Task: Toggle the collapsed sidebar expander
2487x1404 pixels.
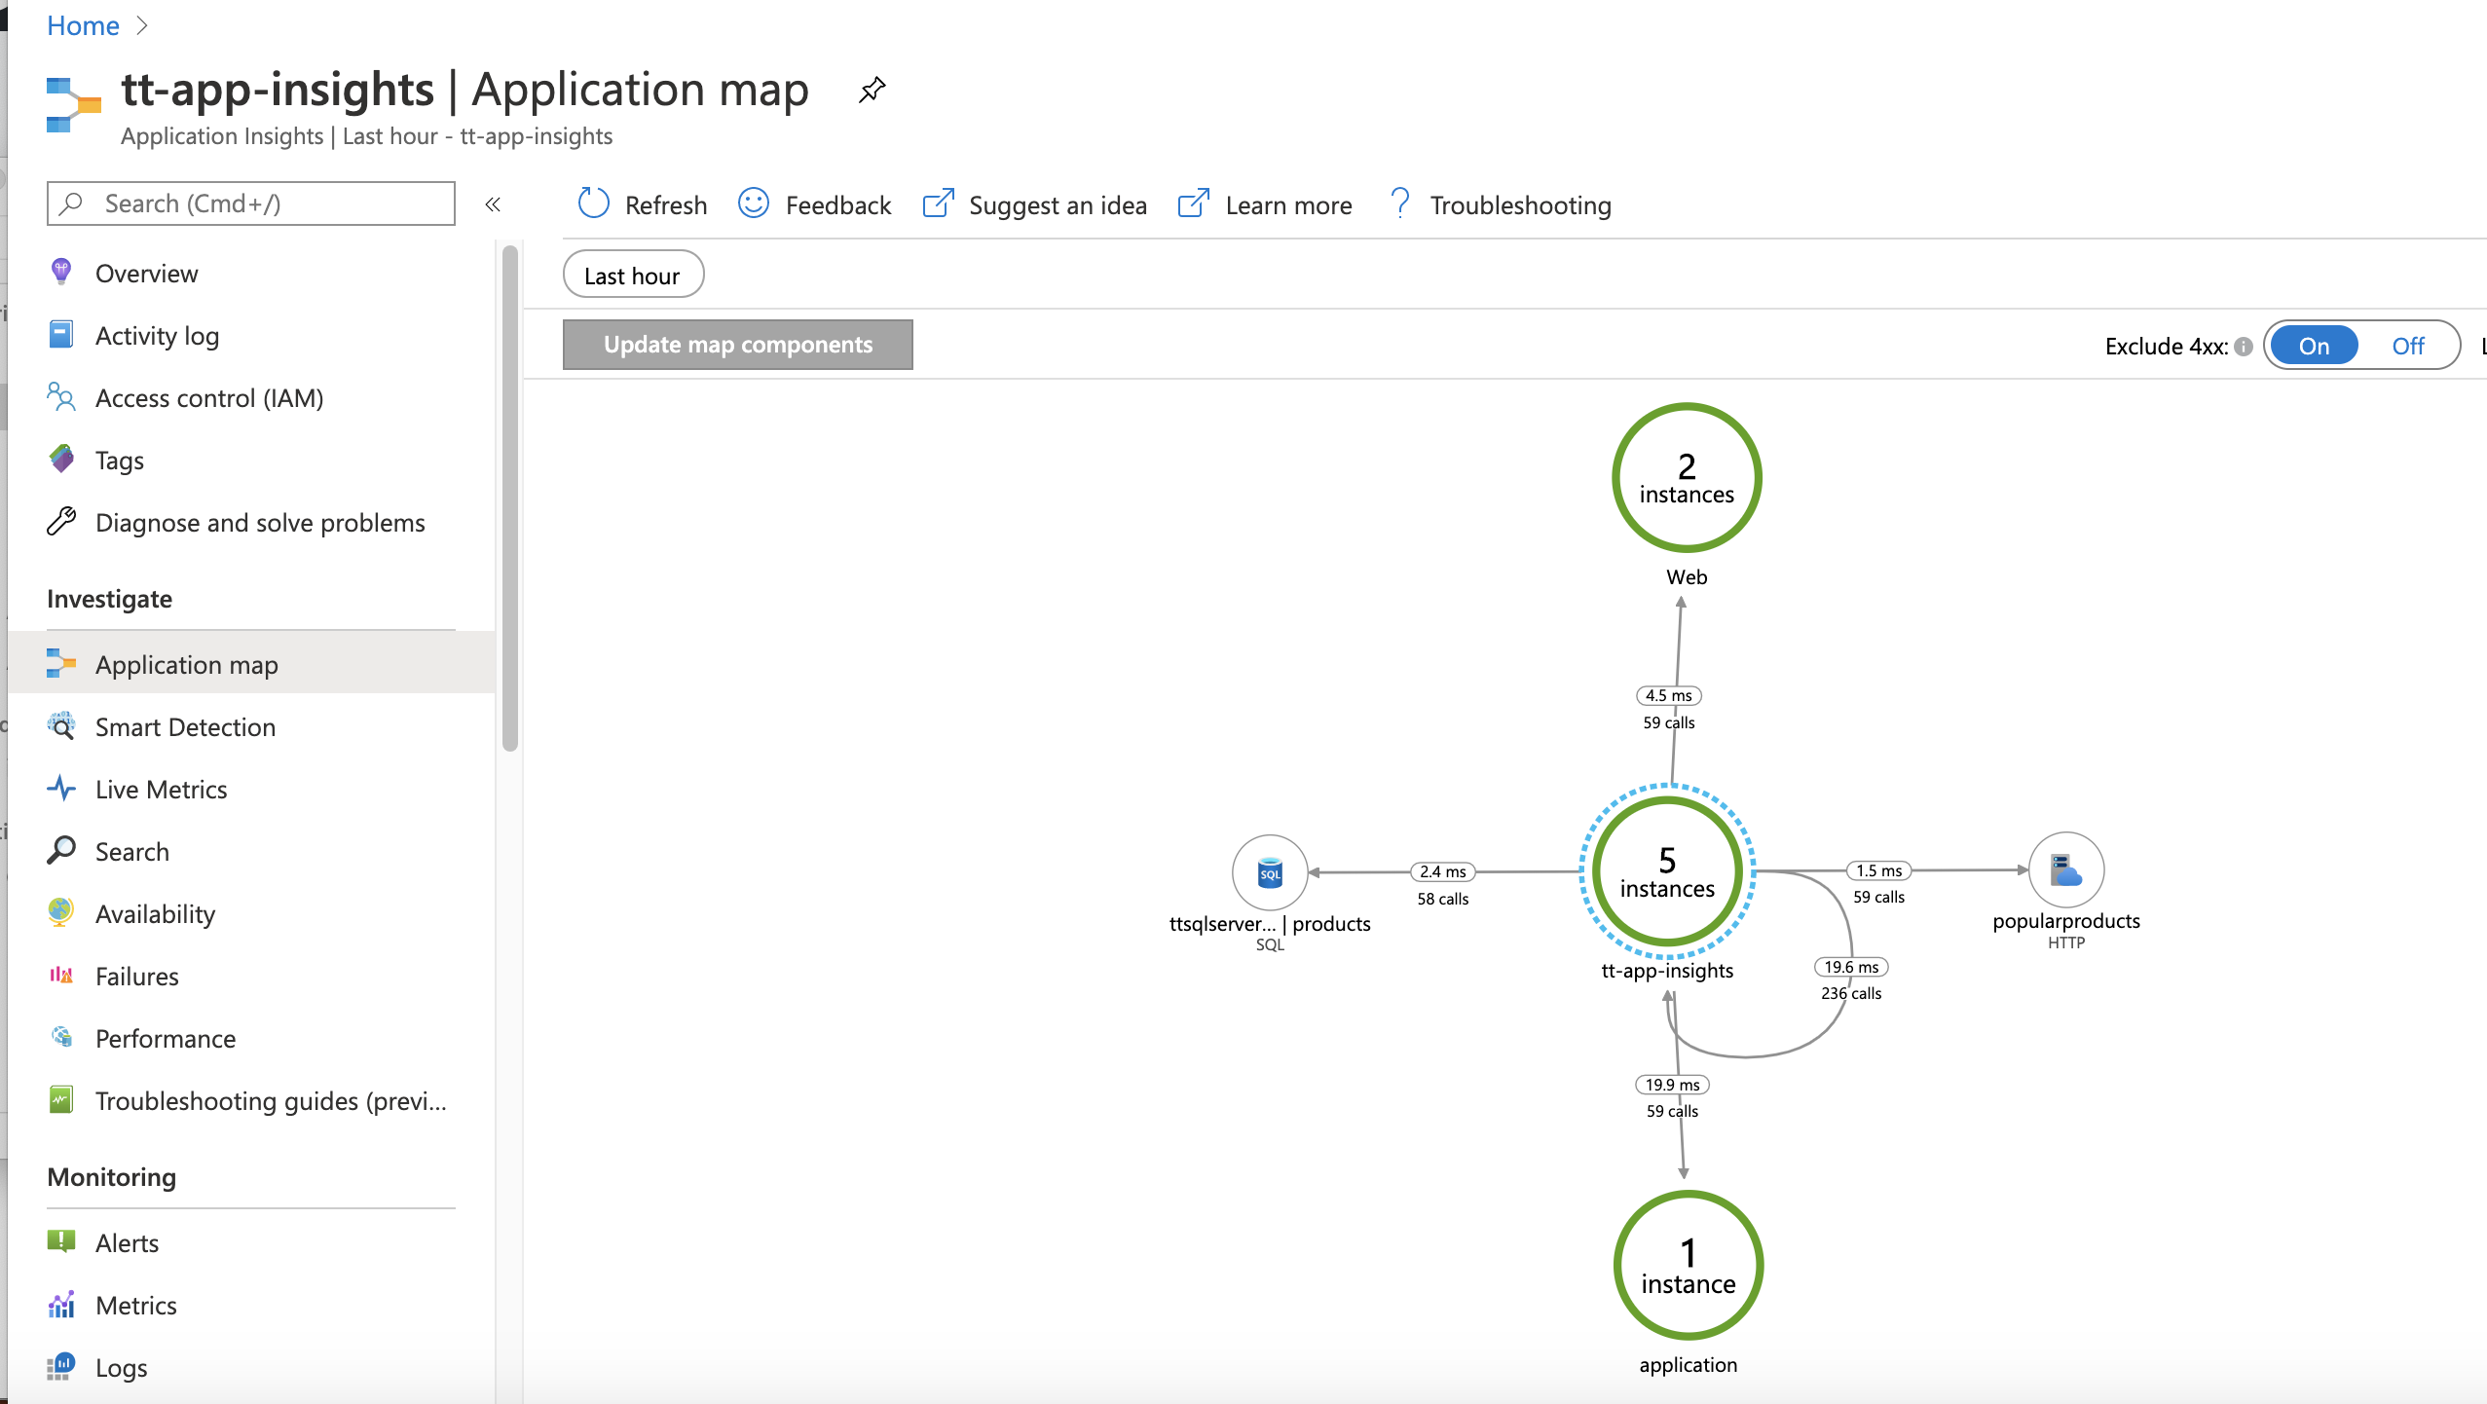Action: 494,205
